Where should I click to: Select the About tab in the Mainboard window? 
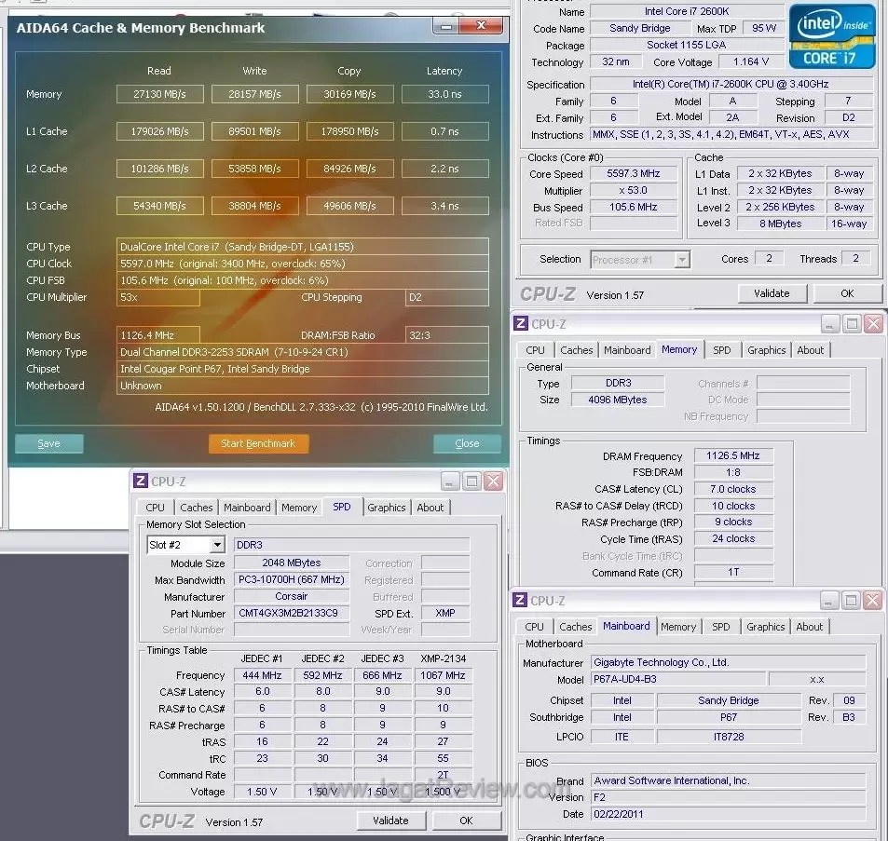click(809, 627)
